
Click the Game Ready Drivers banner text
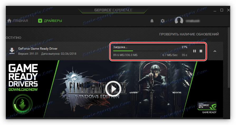[x=23, y=77]
